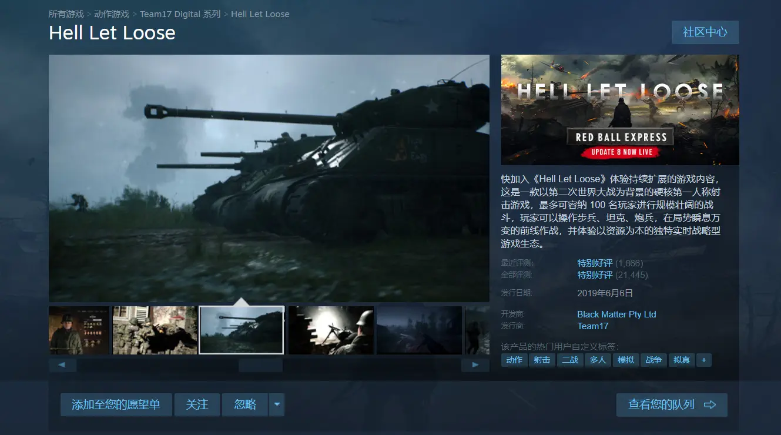Screen dimensions: 781x435
Task: Click the 模拟 tag
Action: click(x=626, y=360)
